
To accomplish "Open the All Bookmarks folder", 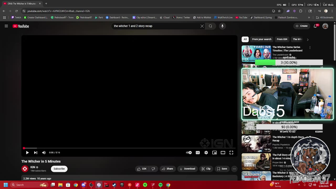I will point(325,18).
